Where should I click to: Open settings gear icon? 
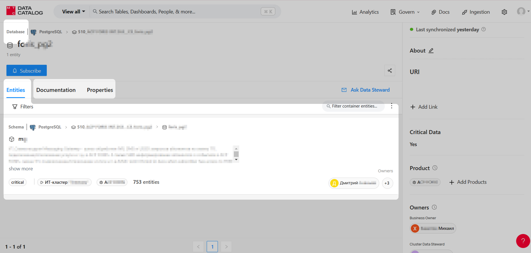coord(504,12)
